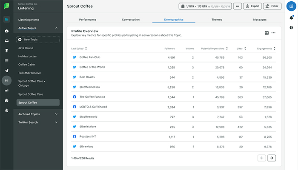298x170 pixels.
Task: Click Coffee Fan Club engagements 96,505
Action: point(267,57)
